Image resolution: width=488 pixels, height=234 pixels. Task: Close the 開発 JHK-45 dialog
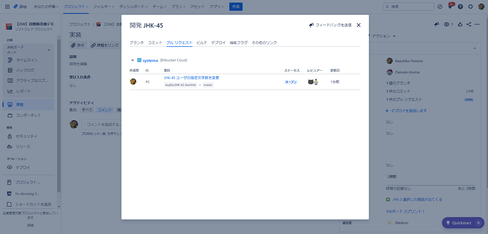[x=358, y=25]
